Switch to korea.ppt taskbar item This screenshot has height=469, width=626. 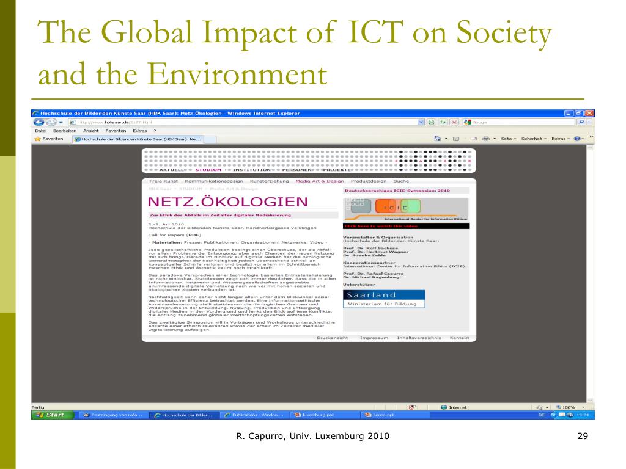point(394,415)
